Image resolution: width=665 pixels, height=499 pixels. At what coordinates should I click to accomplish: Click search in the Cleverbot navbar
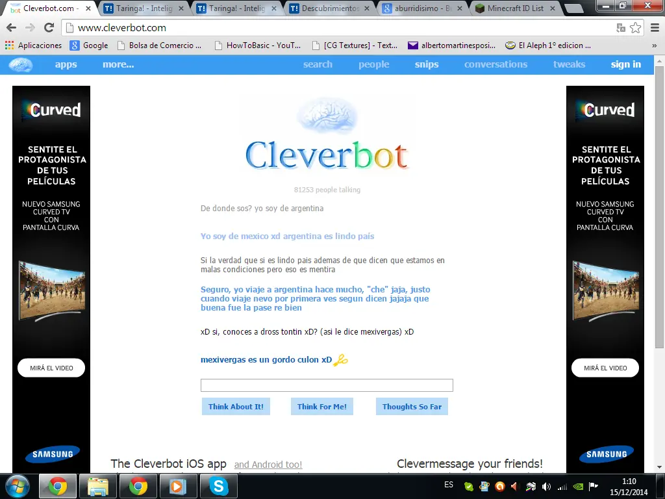coord(318,64)
